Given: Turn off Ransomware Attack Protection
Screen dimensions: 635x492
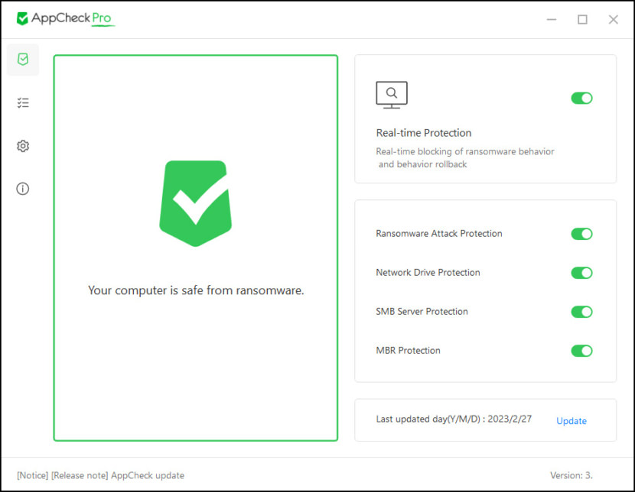Looking at the screenshot, I should [582, 234].
